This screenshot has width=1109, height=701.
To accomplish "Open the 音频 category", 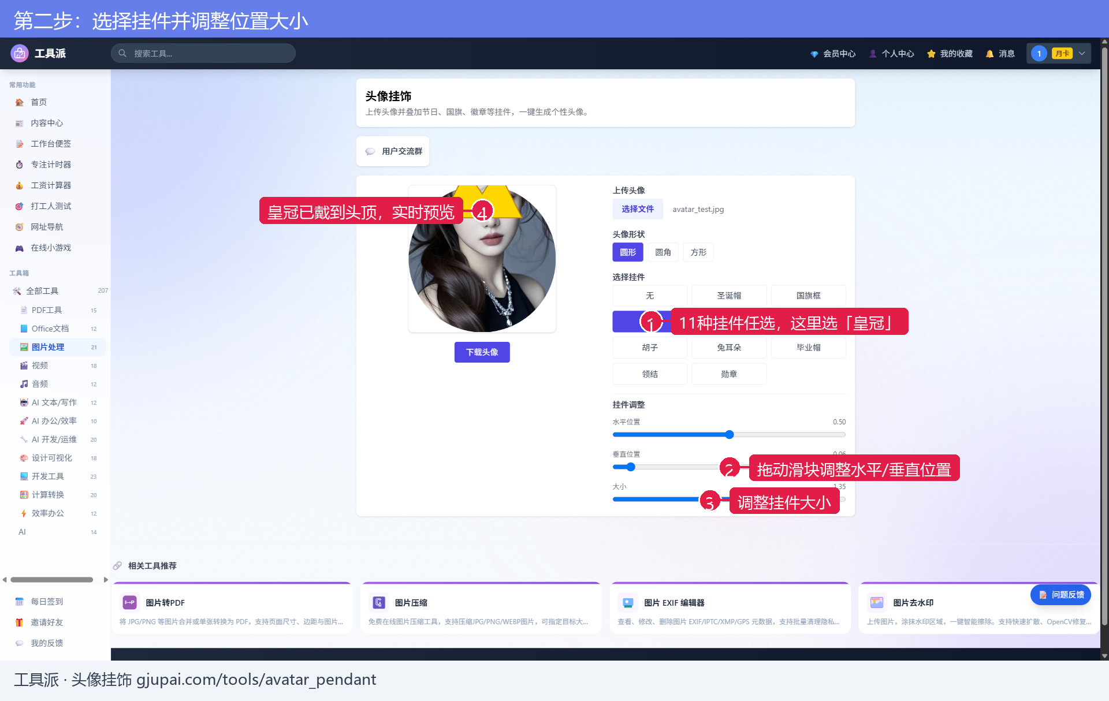I will [58, 384].
